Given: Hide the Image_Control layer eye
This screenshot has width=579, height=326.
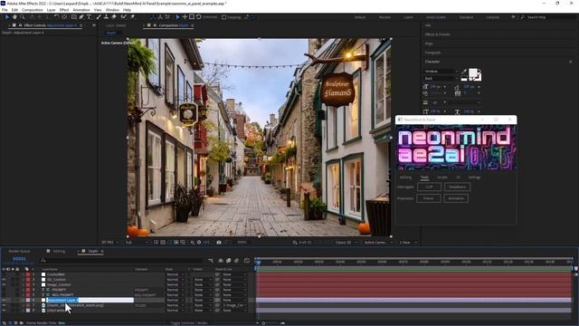Looking at the screenshot, I should tap(4, 285).
